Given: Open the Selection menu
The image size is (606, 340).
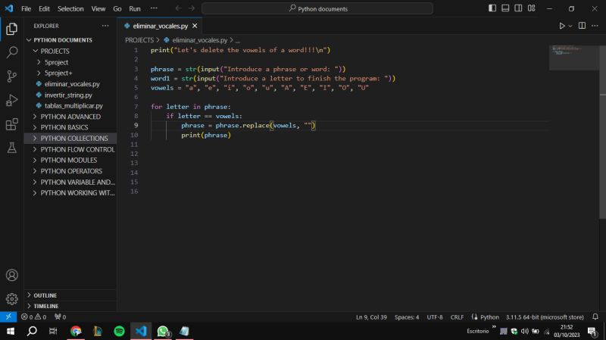Looking at the screenshot, I should (x=70, y=8).
